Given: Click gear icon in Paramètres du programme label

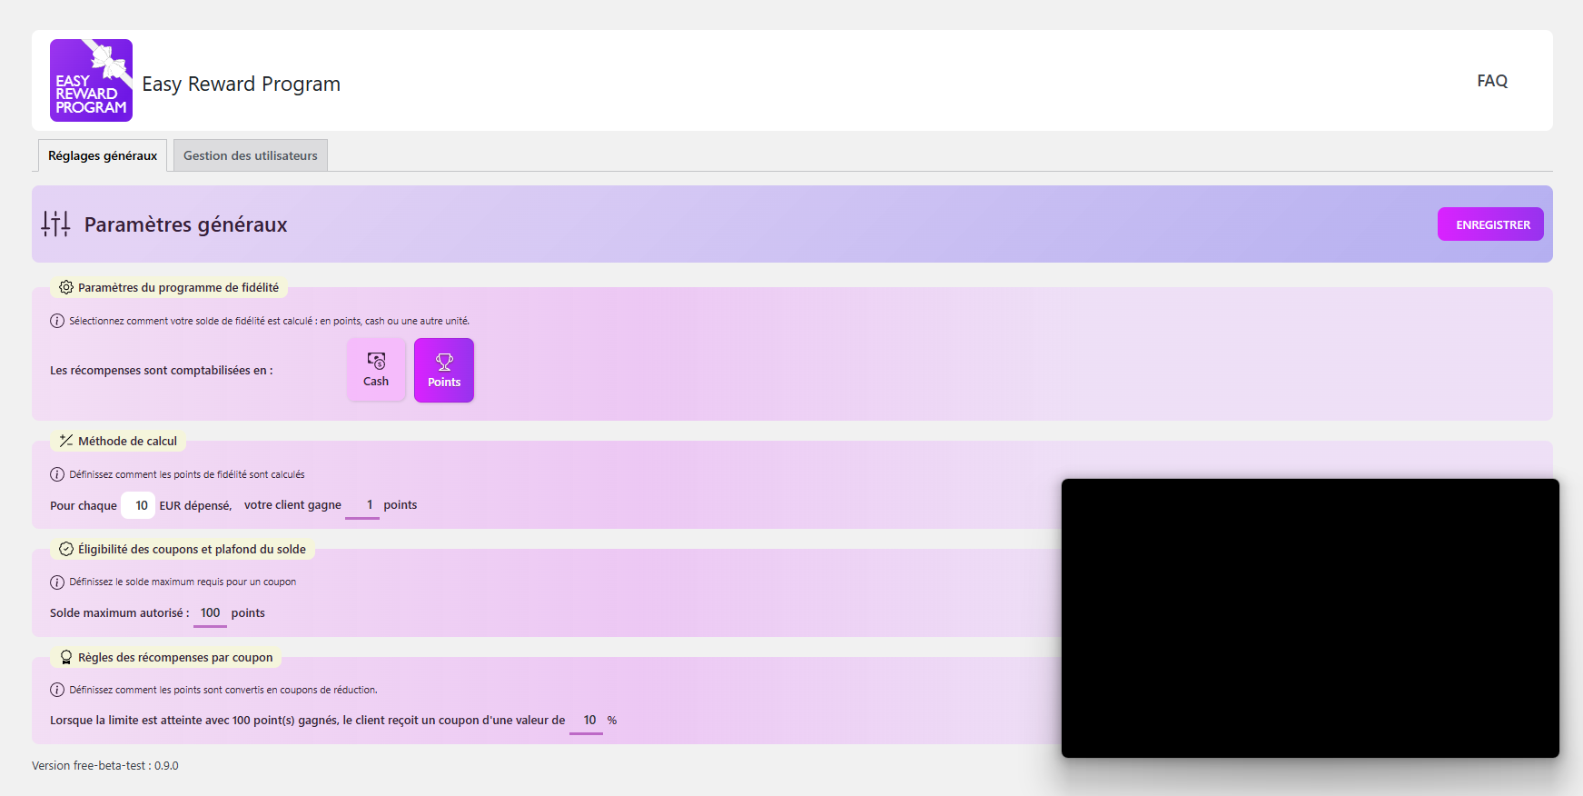Looking at the screenshot, I should point(66,287).
